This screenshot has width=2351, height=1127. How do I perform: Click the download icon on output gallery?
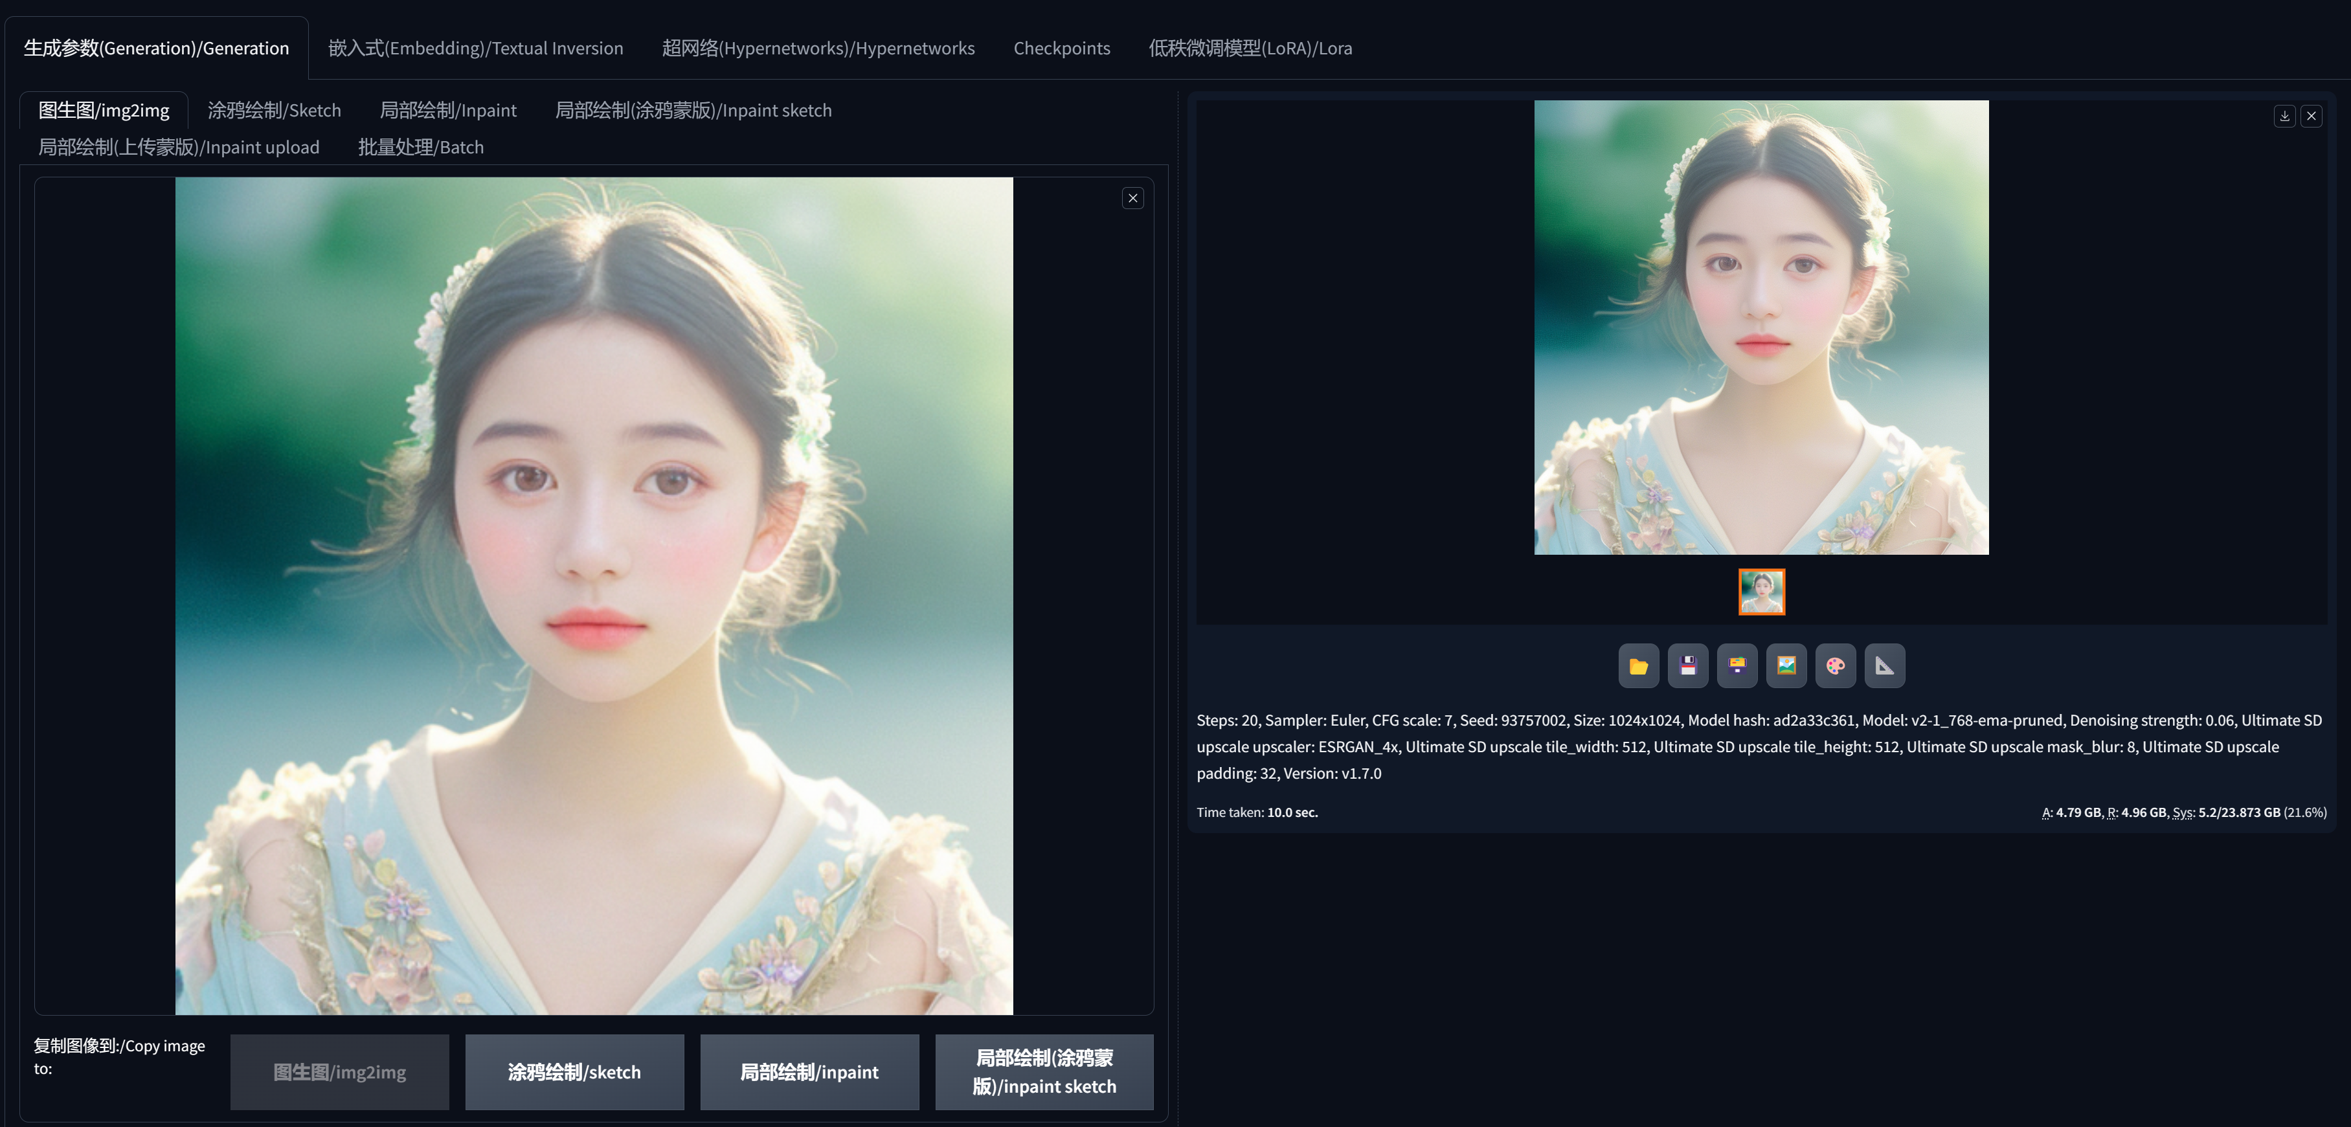2284,116
